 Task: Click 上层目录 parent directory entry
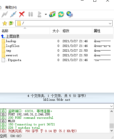pyautogui.click(x=13, y=36)
